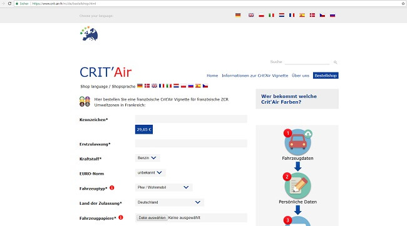
Task: Choose Dutch flag in top language bar
Action: coord(282,15)
